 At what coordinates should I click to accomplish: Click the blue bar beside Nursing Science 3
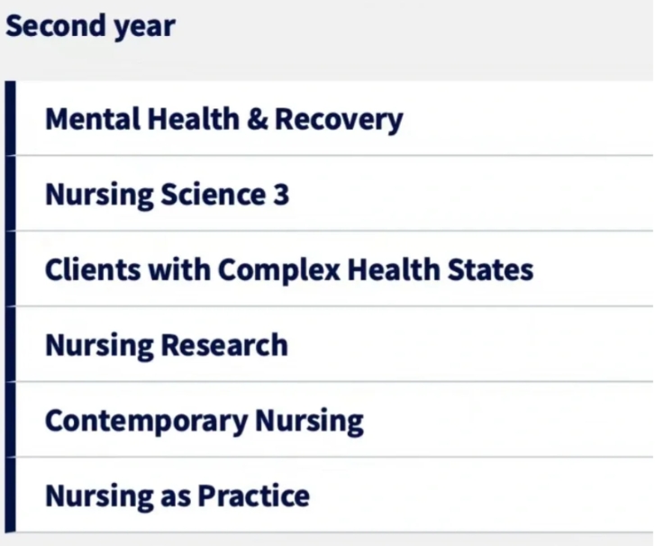point(11,194)
